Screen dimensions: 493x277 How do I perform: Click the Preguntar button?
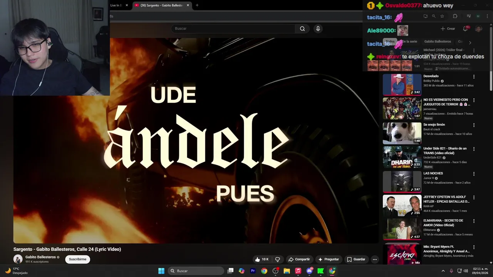[x=329, y=259]
